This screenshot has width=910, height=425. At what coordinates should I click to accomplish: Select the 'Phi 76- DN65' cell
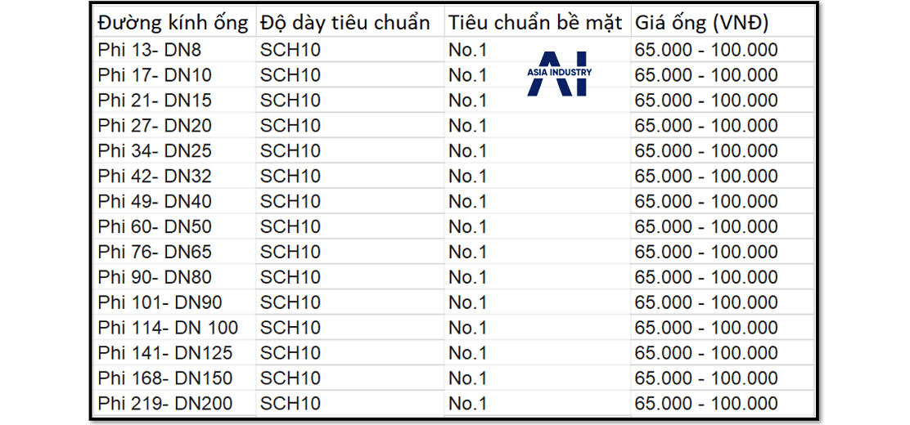click(155, 252)
